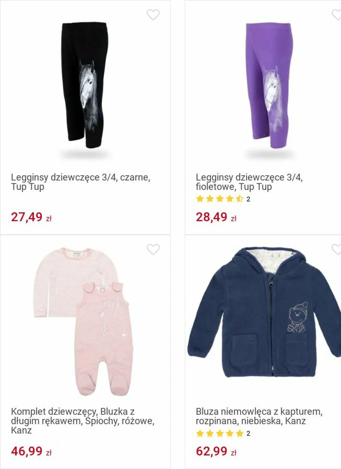
Task: Select the 27,49 zł price
Action: (x=31, y=217)
